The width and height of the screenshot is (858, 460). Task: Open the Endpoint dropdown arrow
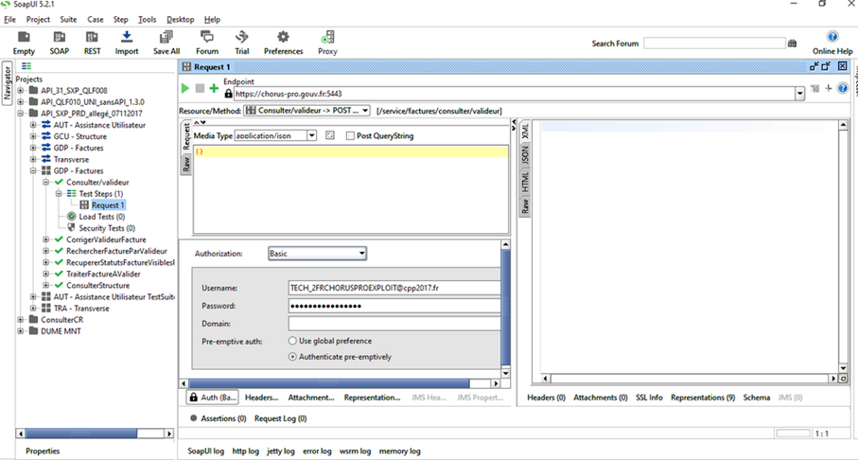tap(800, 94)
